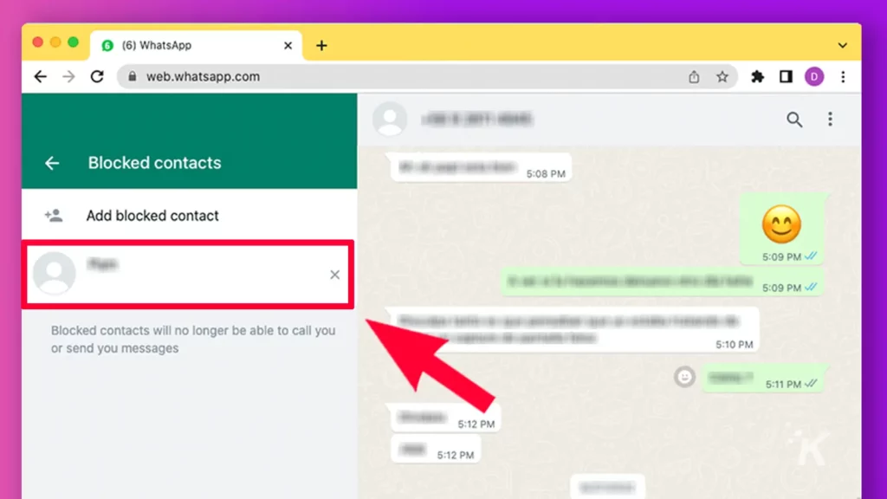The width and height of the screenshot is (887, 499).
Task: Search messages in the open chat
Action: [794, 120]
